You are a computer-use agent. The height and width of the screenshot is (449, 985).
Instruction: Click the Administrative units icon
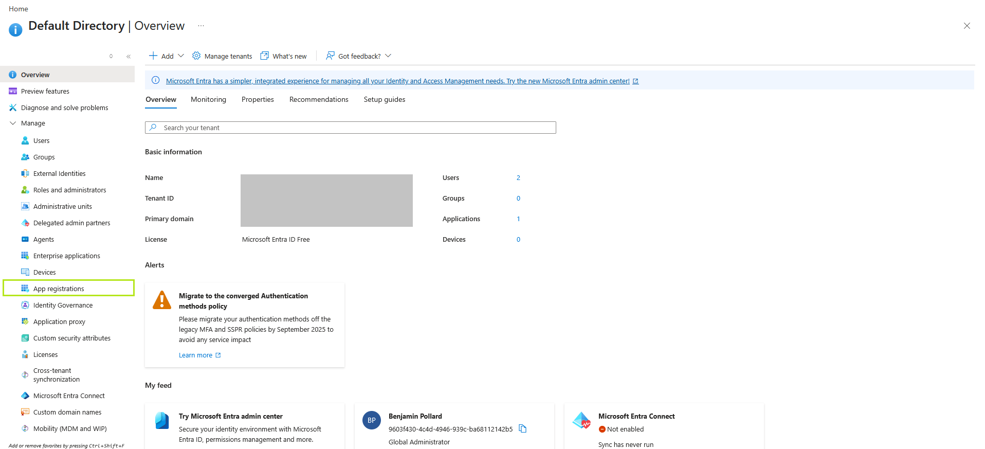pos(25,206)
